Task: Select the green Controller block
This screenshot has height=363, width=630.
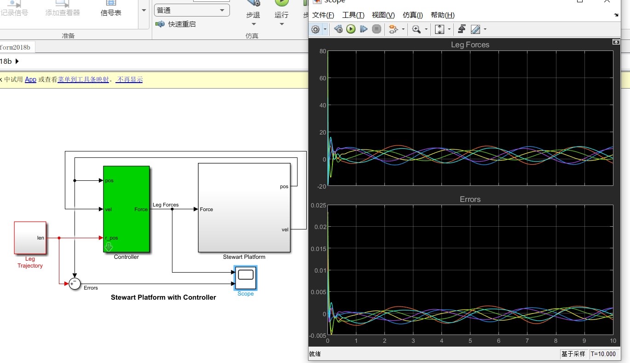Action: pyautogui.click(x=126, y=209)
